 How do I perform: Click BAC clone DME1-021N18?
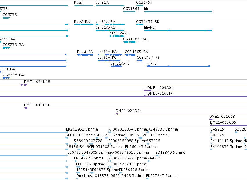[136, 85]
